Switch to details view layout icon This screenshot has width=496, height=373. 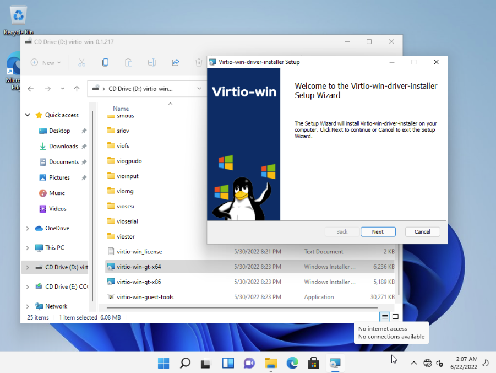[x=385, y=317]
